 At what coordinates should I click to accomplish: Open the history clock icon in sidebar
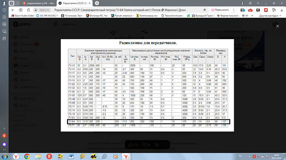click(4, 10)
